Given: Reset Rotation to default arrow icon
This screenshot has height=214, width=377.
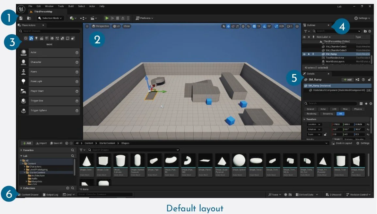Looking at the screenshot, I should click(368, 130).
